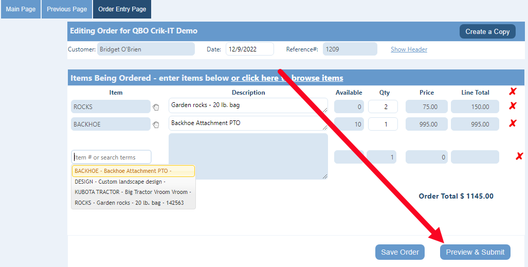
Task: Click Preview & Submit button
Action: pyautogui.click(x=475, y=252)
